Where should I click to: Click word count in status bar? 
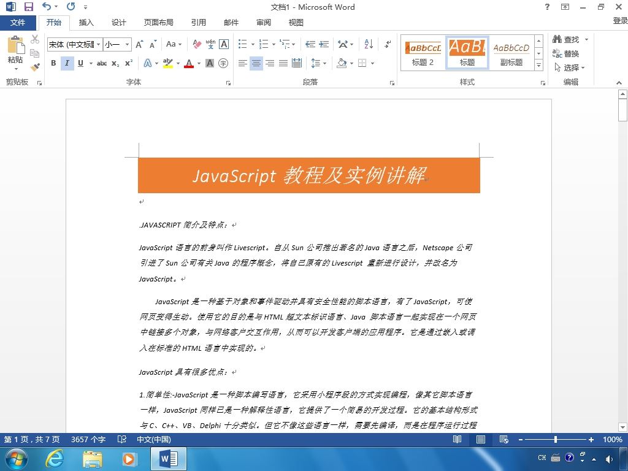click(88, 439)
